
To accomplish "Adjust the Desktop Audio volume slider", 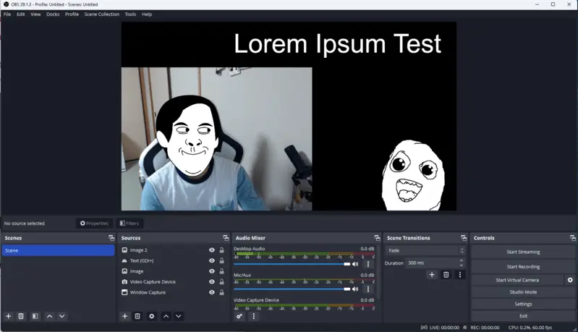I will 292,264.
